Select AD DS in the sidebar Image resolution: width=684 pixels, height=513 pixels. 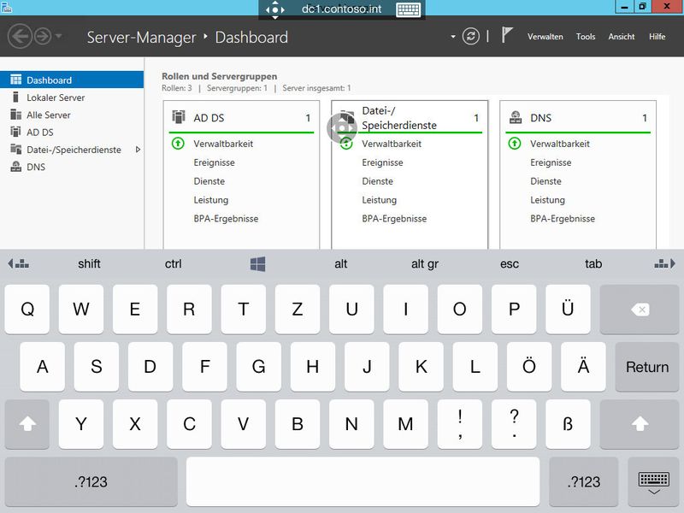pos(72,132)
